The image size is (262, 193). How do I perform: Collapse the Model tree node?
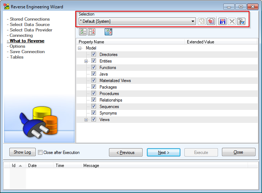80,48
